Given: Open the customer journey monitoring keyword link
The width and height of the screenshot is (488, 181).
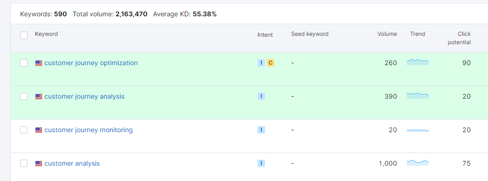Looking at the screenshot, I should tap(88, 130).
